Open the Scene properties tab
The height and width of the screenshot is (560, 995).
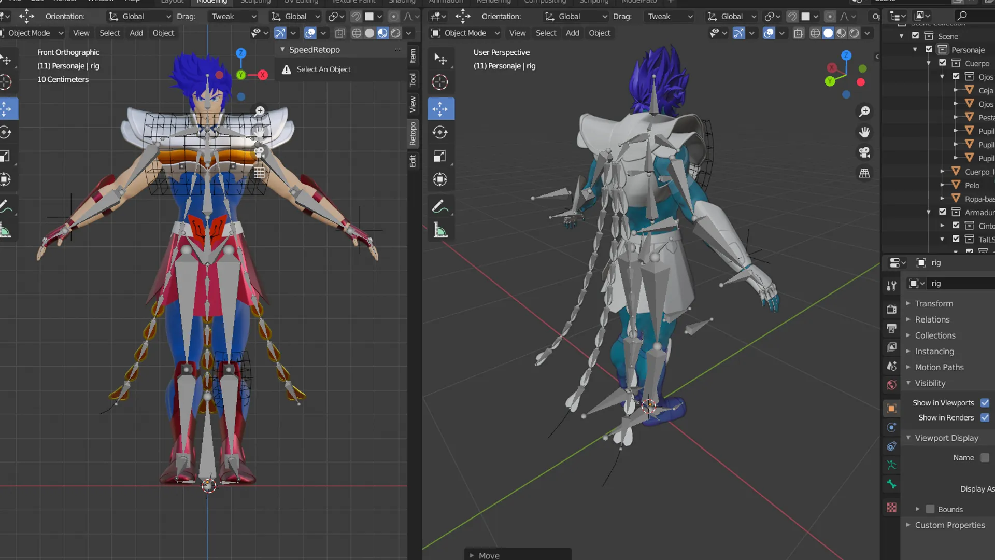[x=891, y=366]
